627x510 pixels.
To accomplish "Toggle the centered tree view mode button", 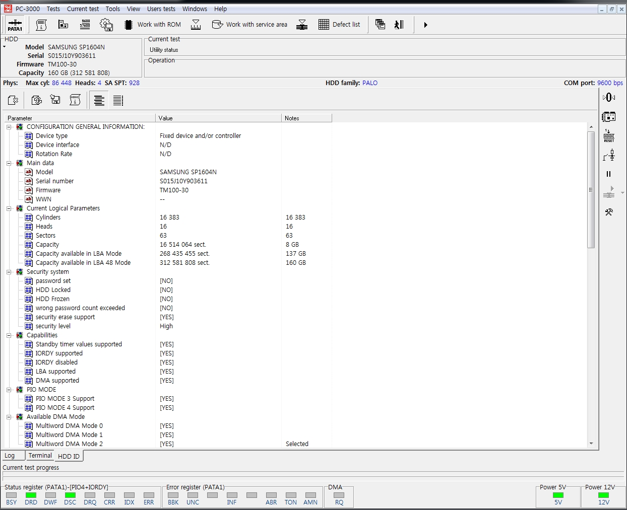I will pyautogui.click(x=99, y=101).
